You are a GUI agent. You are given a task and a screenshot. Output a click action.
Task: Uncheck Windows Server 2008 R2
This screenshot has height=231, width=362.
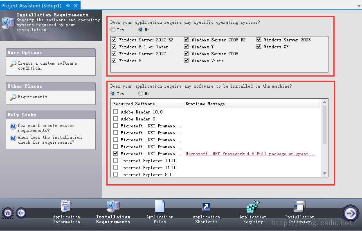[x=186, y=40]
